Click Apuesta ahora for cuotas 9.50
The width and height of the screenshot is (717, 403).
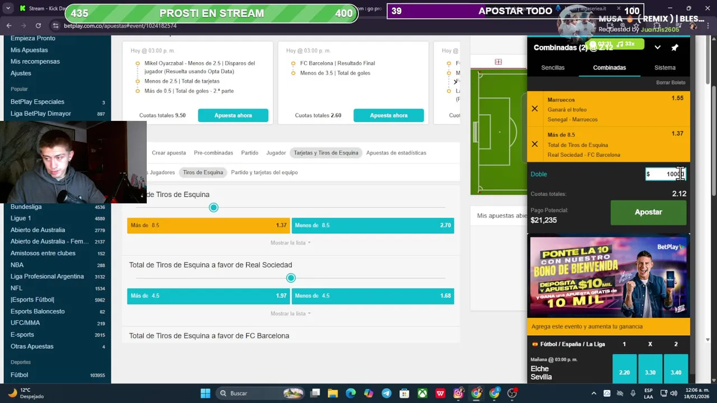point(233,115)
